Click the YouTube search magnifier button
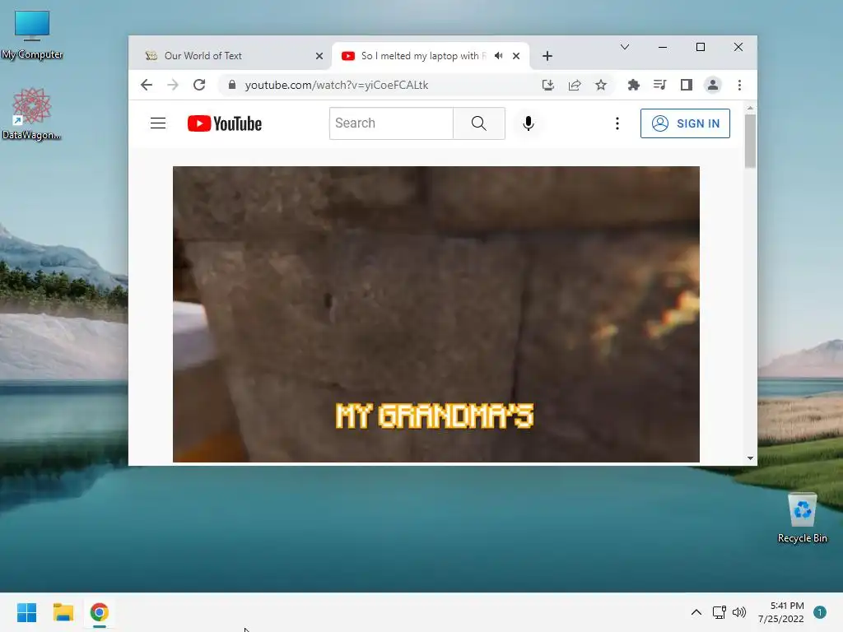Screen dimensions: 843x632 tap(479, 123)
